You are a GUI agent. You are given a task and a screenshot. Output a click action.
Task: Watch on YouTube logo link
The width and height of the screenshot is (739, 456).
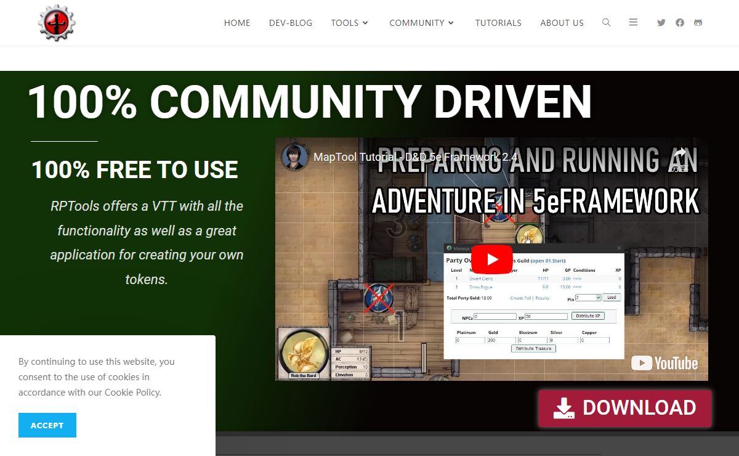click(664, 364)
